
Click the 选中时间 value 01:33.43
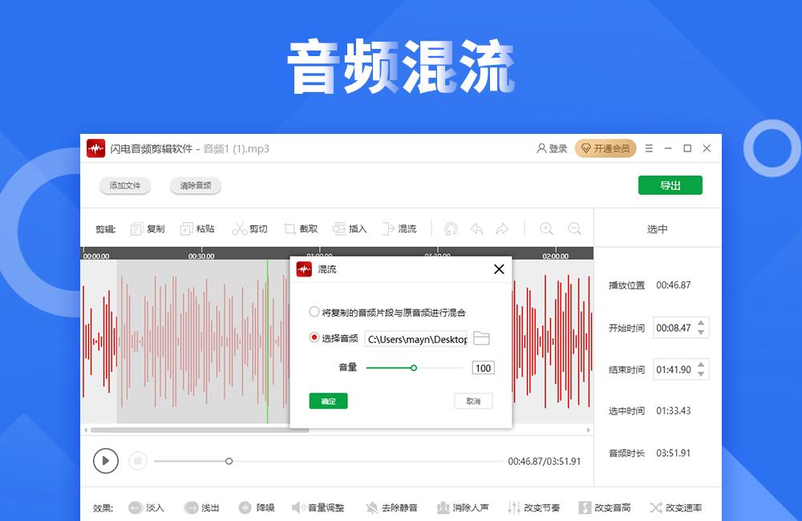(x=674, y=410)
